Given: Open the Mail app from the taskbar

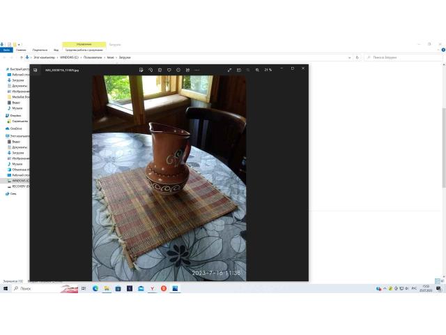Looking at the screenshot, I should click(141, 288).
